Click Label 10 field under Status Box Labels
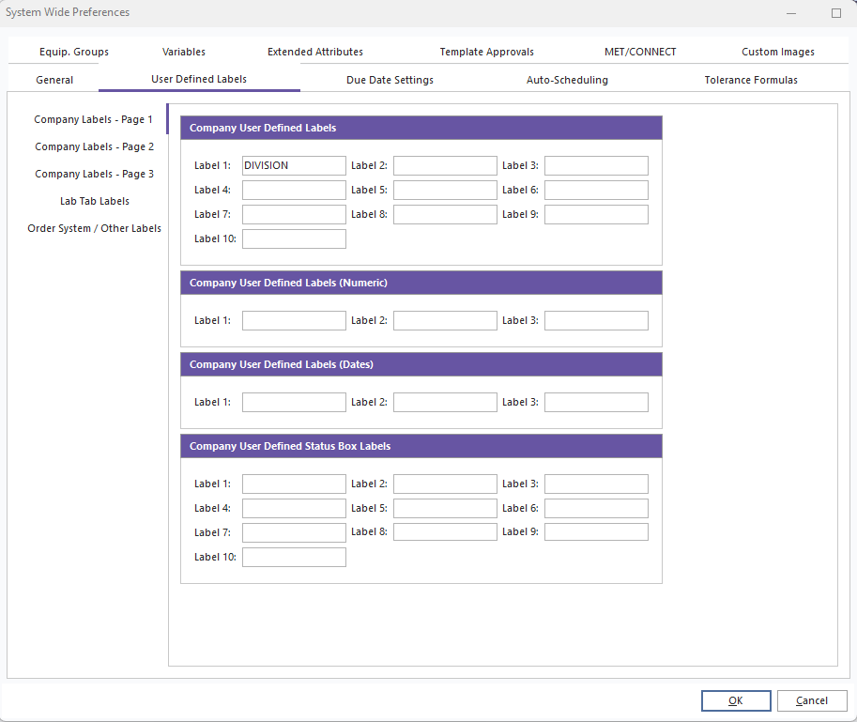The image size is (857, 722). [294, 557]
